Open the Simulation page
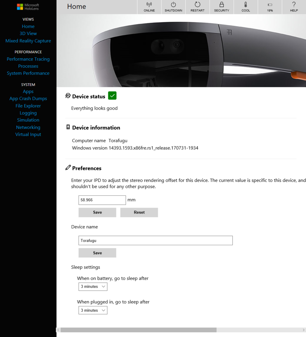 point(28,120)
